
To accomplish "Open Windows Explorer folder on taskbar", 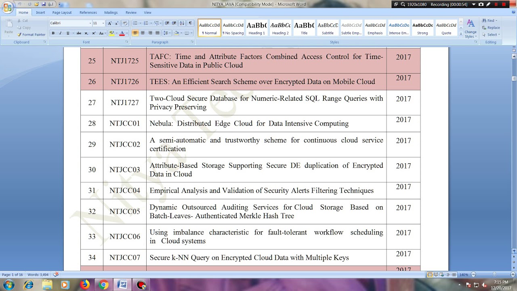I will (47, 285).
